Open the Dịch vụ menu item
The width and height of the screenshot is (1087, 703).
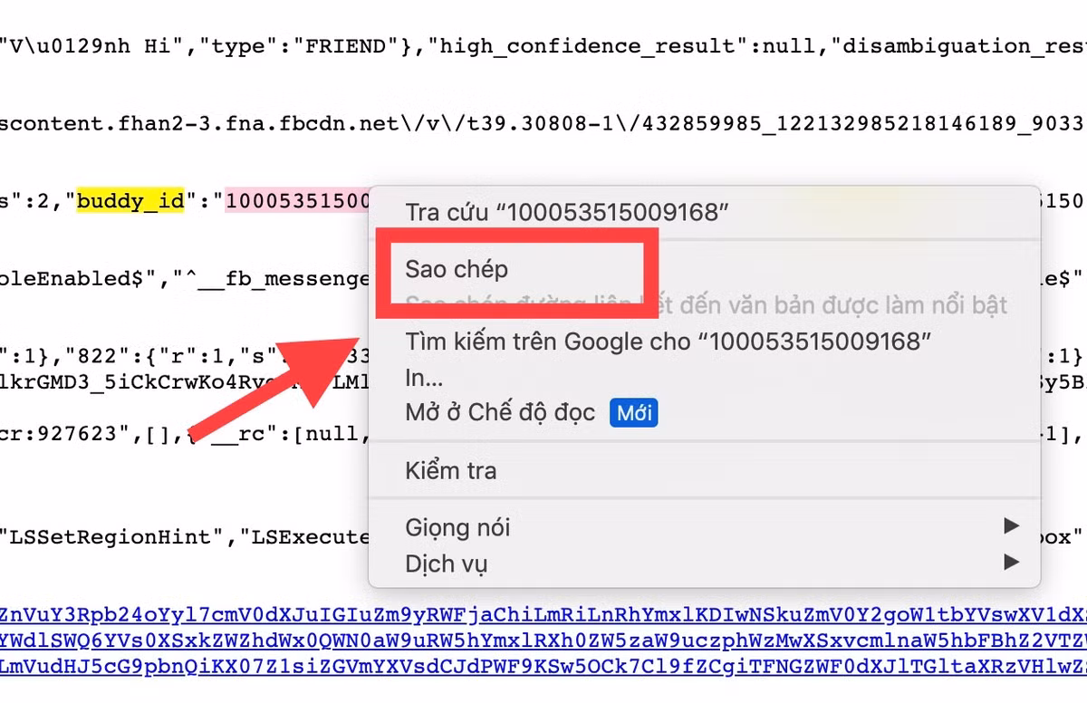(447, 563)
